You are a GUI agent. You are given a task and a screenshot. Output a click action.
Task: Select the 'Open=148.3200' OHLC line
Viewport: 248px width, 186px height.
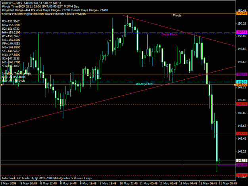(x=44, y=14)
